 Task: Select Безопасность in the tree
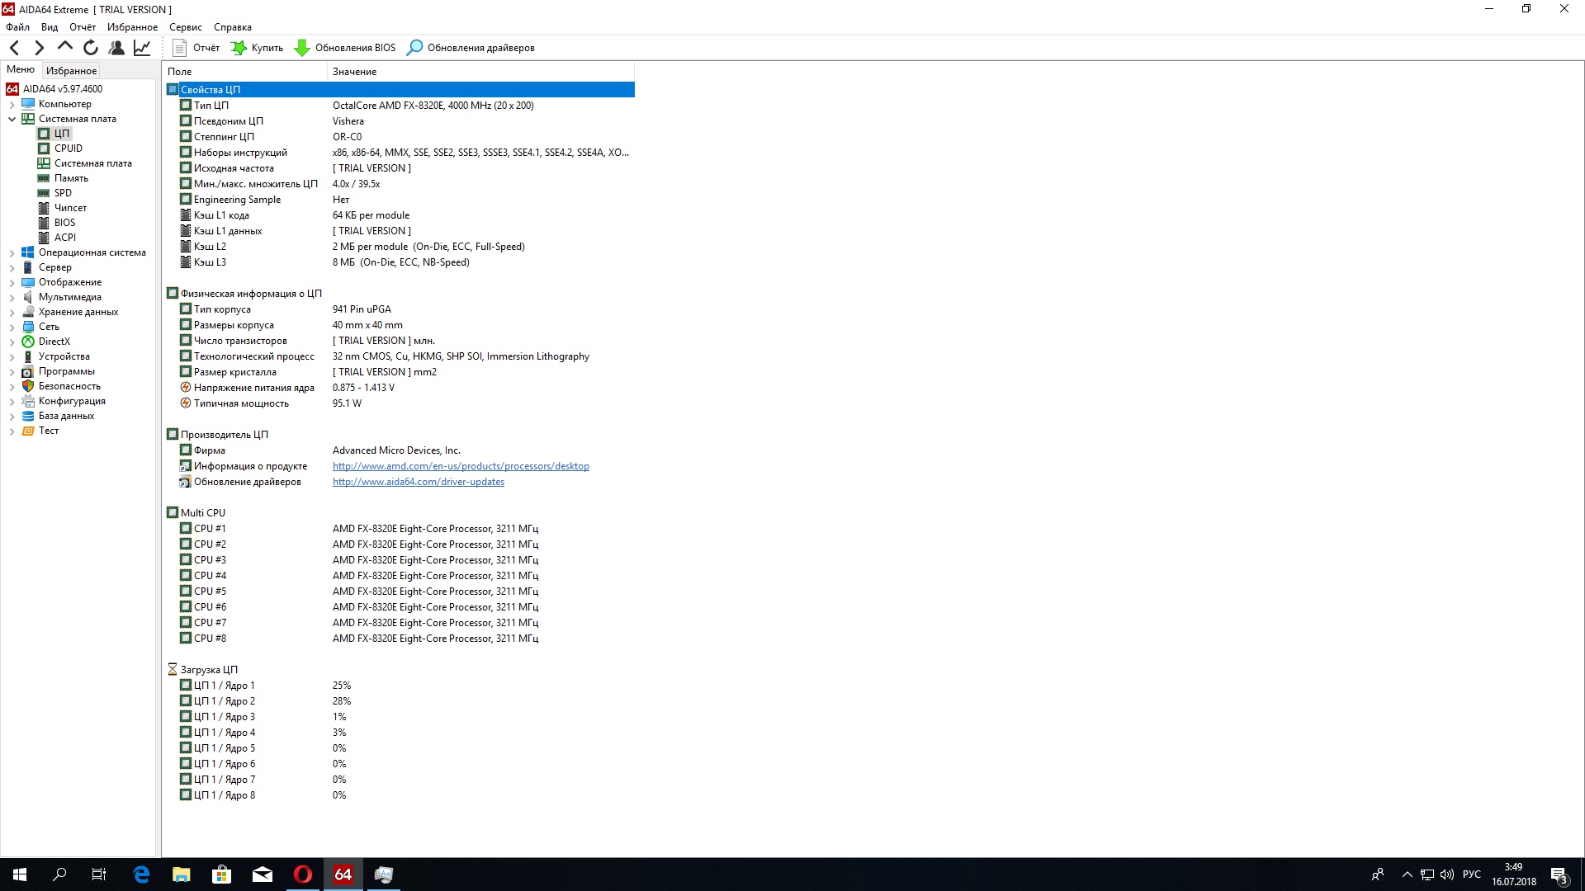pos(69,386)
